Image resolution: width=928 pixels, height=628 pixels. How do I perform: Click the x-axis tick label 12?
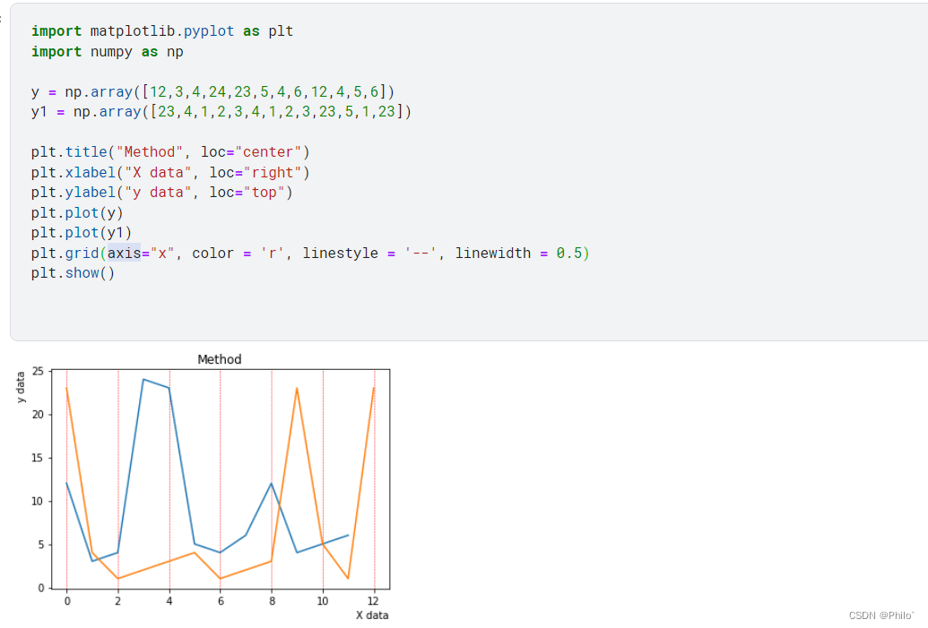373,601
